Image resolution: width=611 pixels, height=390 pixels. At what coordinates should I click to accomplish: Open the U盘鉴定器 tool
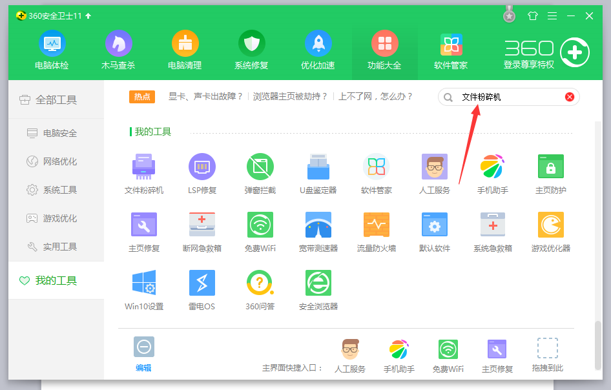click(x=318, y=174)
